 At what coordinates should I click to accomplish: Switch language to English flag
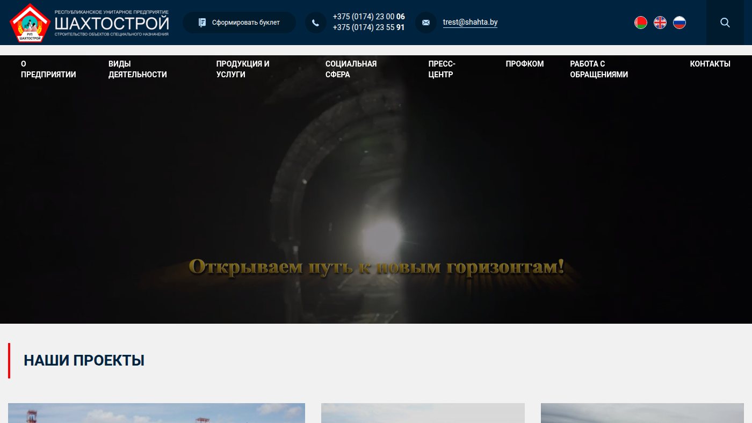point(660,23)
